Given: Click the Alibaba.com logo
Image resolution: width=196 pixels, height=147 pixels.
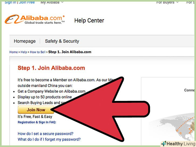Looking at the screenshot, I should (35, 19).
